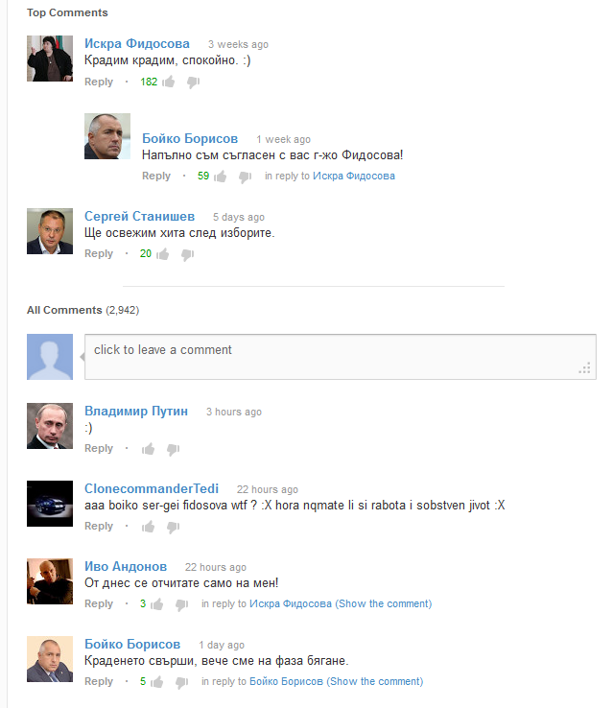Follow 'in reply to Искра Фидосова' link under Борисов
This screenshot has width=613, height=708.
pyautogui.click(x=354, y=176)
